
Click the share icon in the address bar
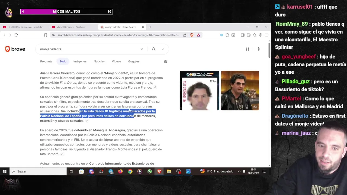coord(185,35)
